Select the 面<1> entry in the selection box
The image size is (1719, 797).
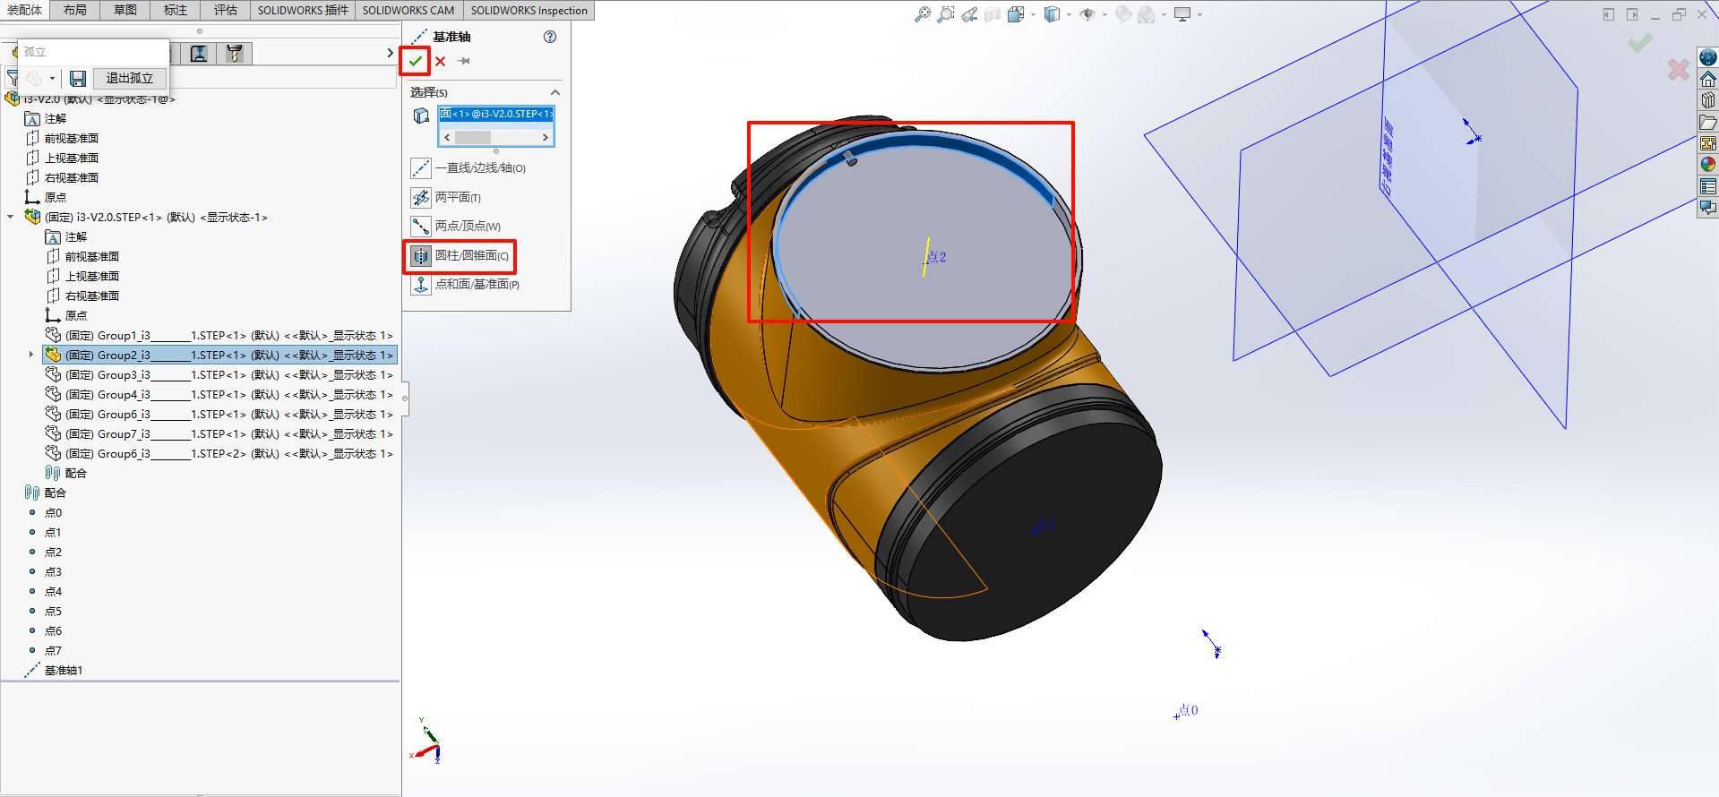[496, 114]
